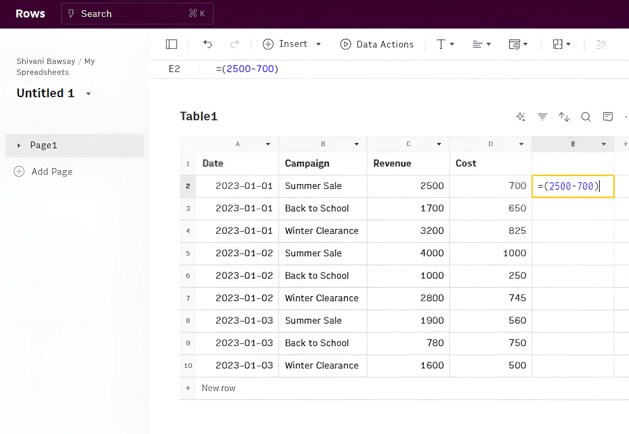Select column E header letter
Viewport: 629px width, 434px height.
point(573,144)
